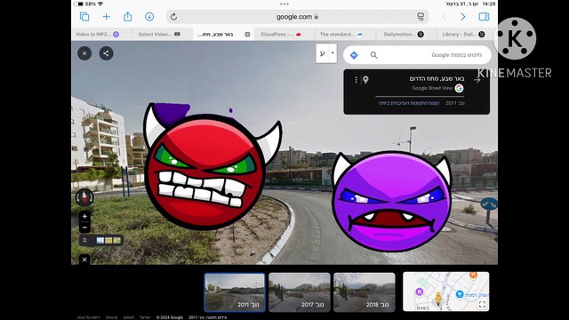Zoom in with the plus button

pos(84,216)
